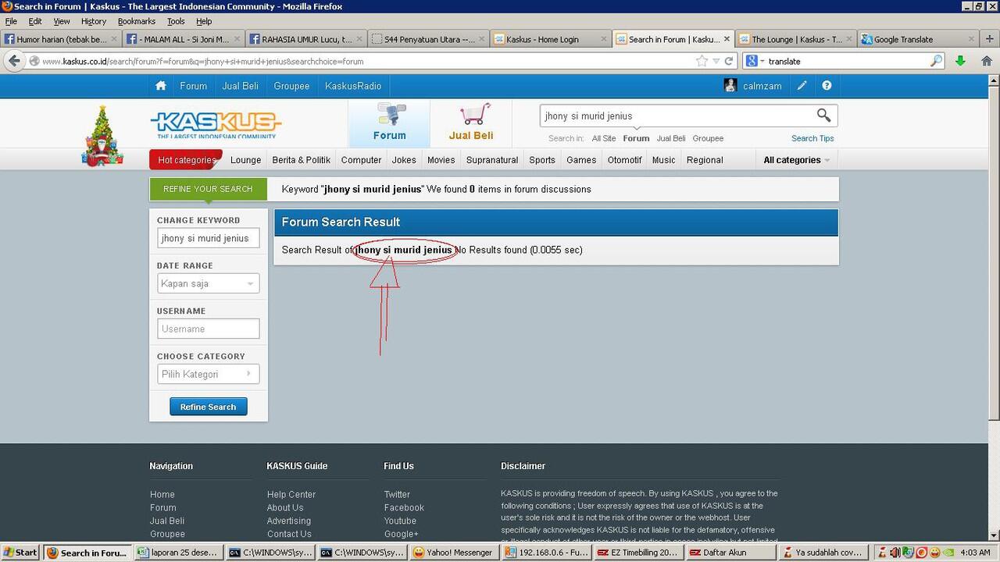Select the Forum icon with speech bubbles
This screenshot has height=562, width=1000.
coord(390,115)
